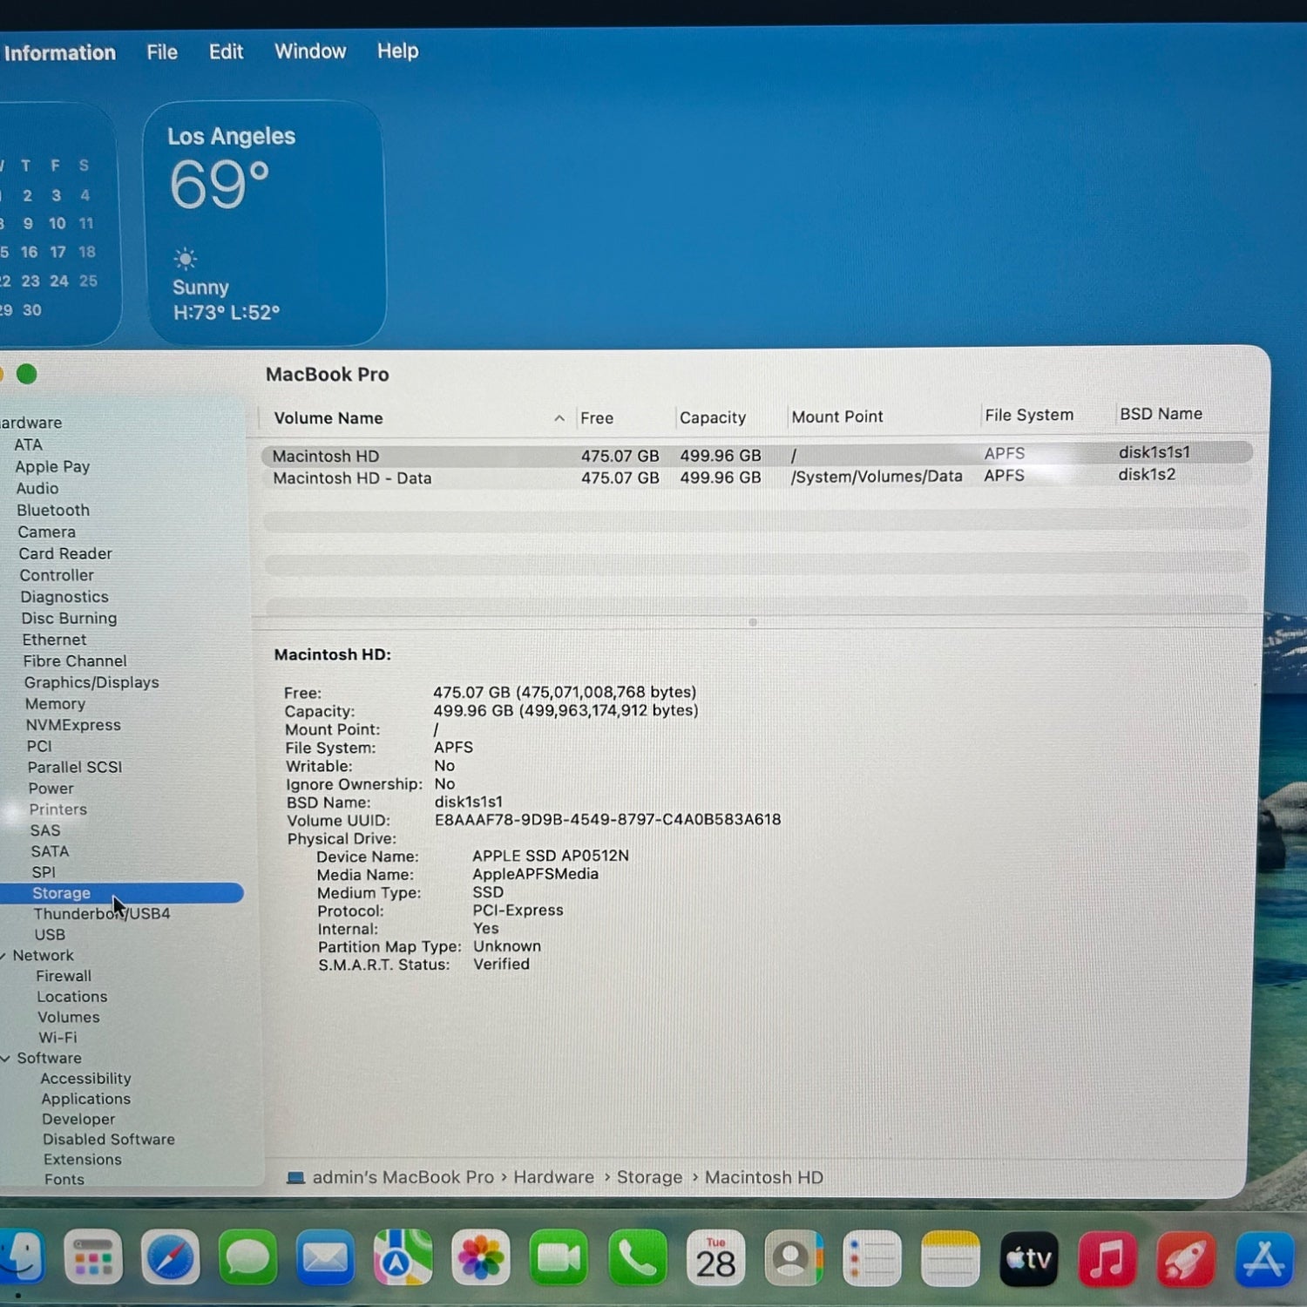Screen dimensions: 1307x1307
Task: Click the FaceTime dock icon
Action: tap(559, 1257)
